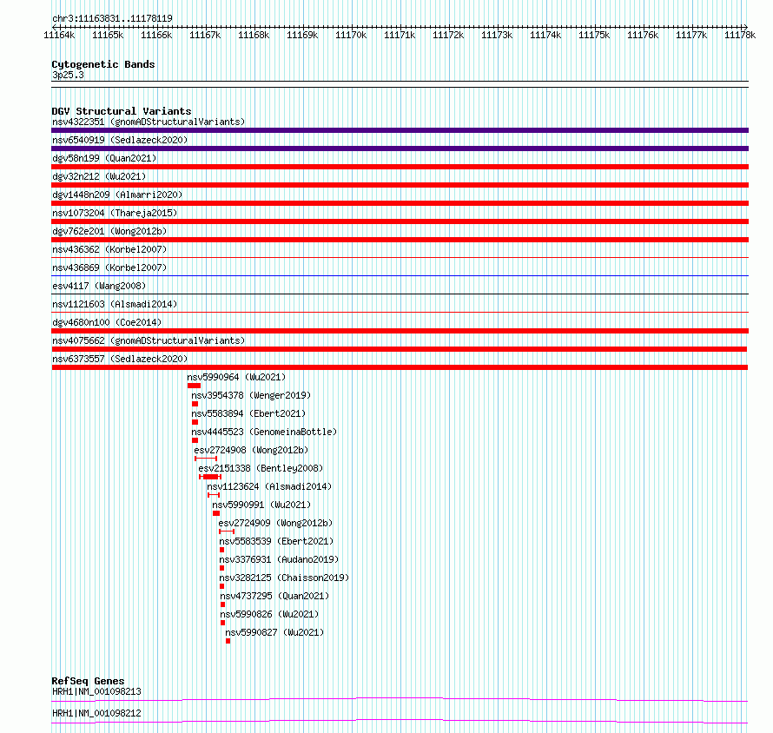Select nsv4737295 Quan2021 label
This screenshot has height=733, width=773.
tap(274, 596)
